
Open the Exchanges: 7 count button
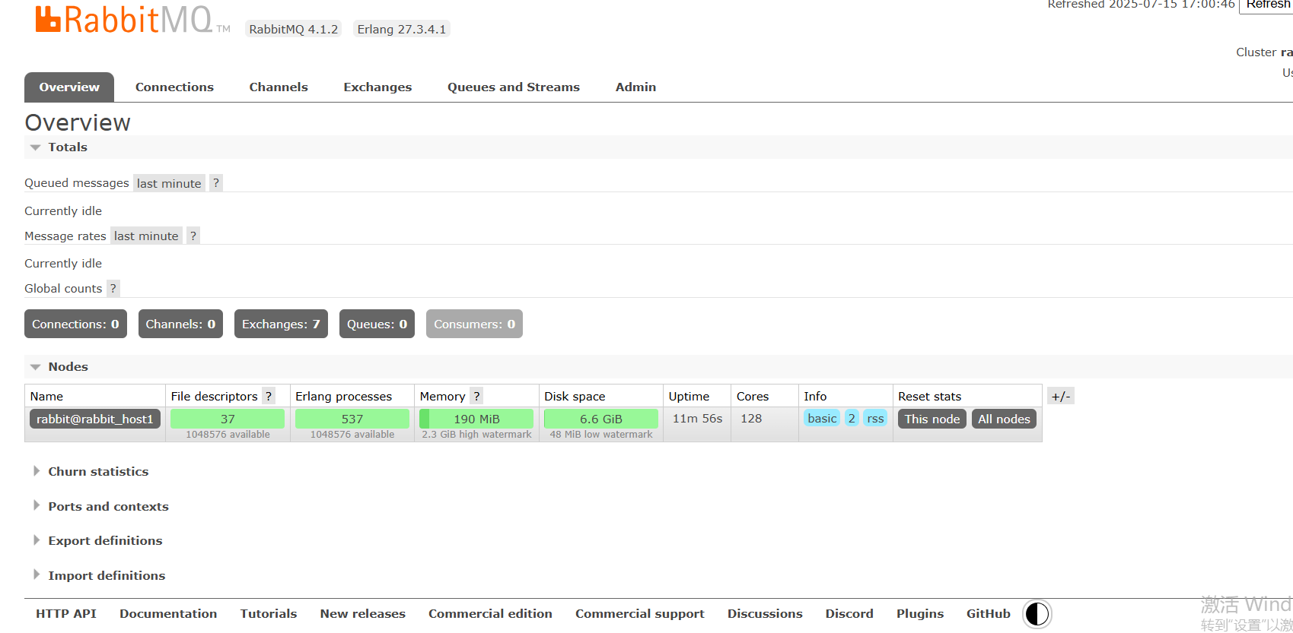(x=281, y=324)
